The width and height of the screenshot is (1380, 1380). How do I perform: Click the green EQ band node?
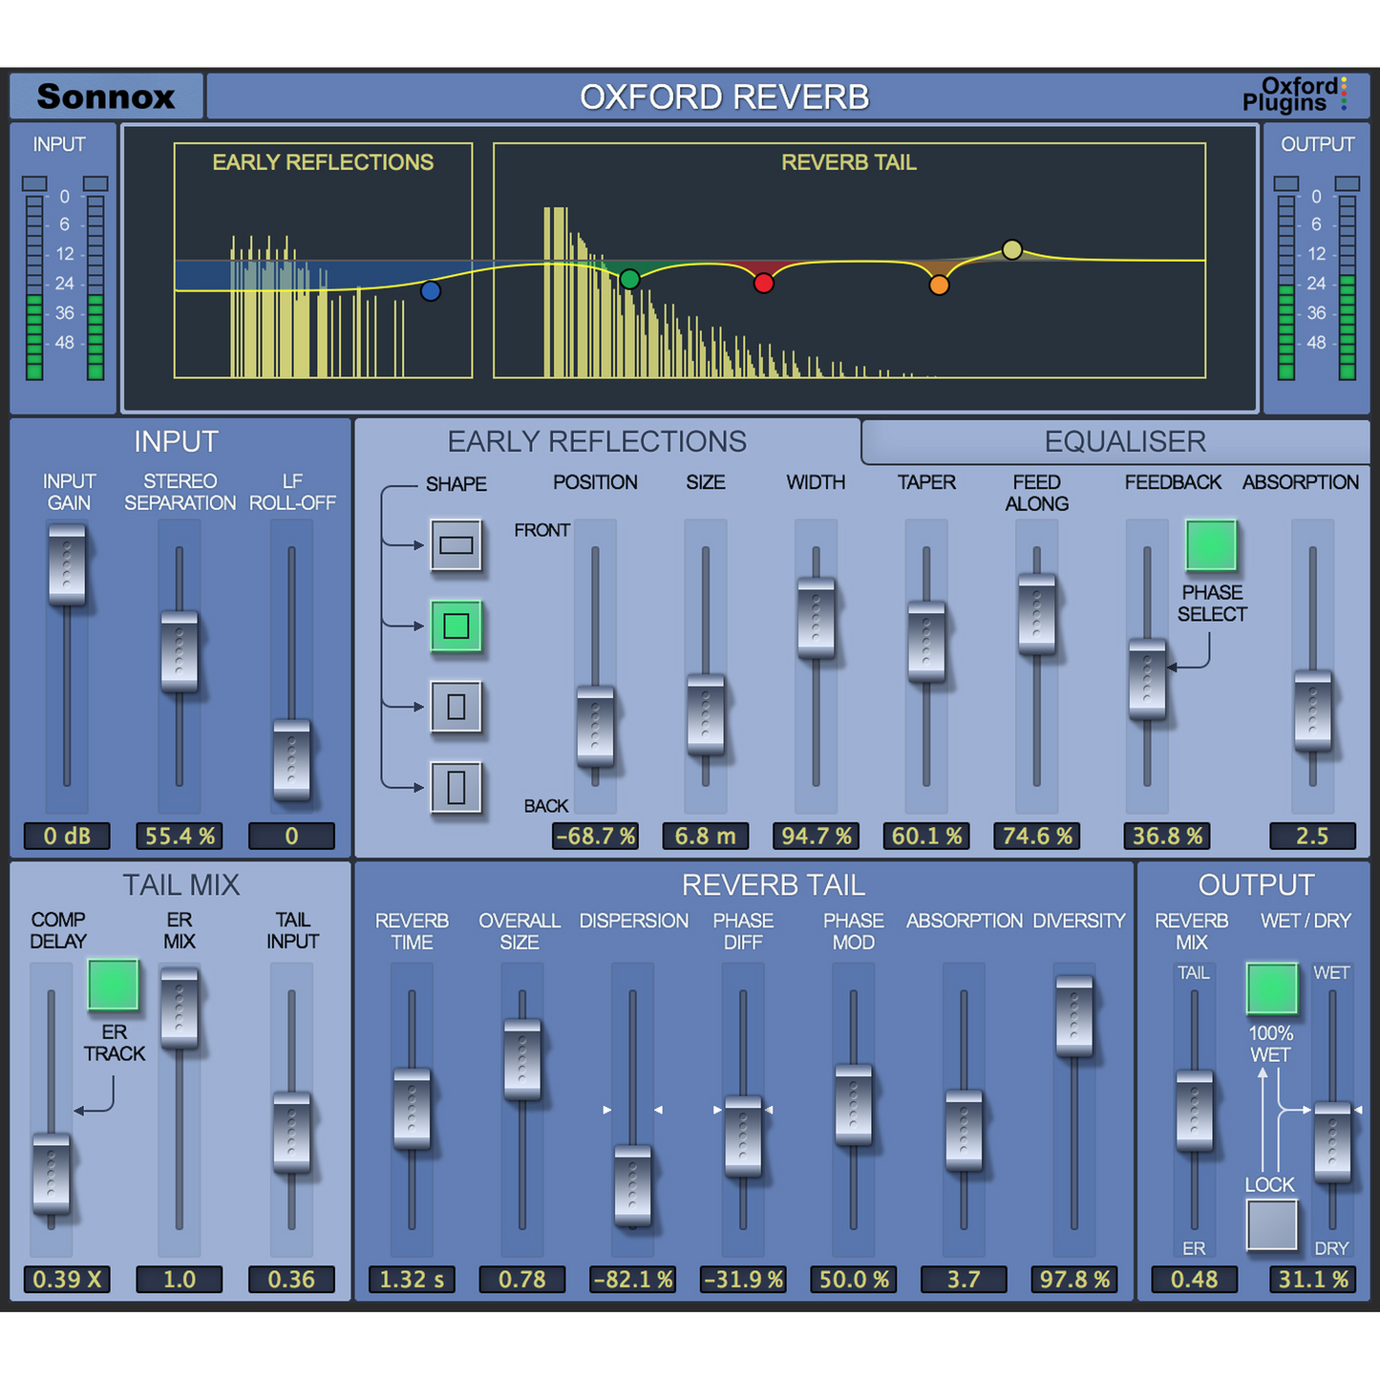[629, 279]
